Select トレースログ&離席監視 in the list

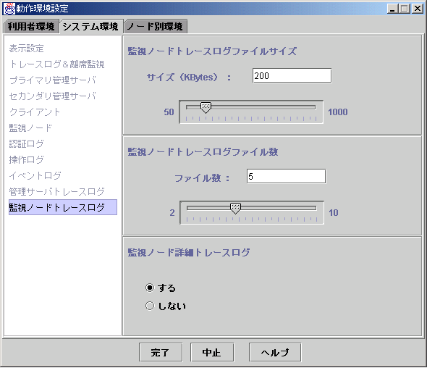click(x=56, y=64)
